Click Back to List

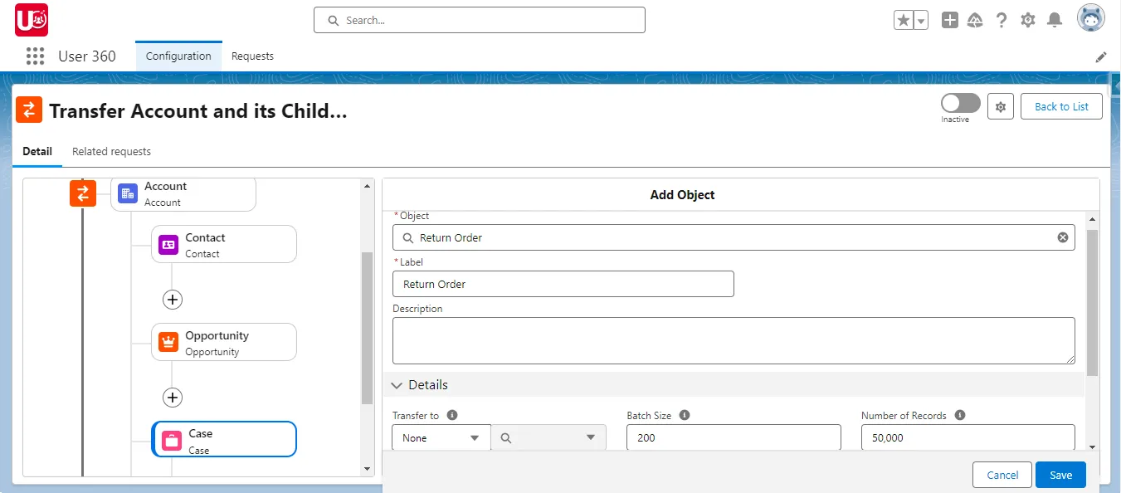tap(1061, 106)
